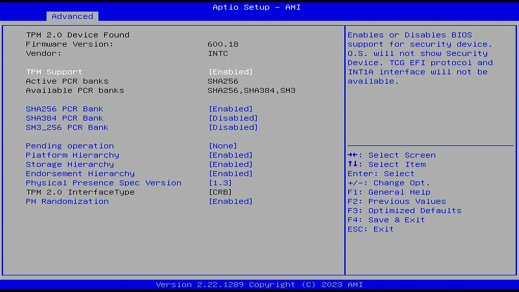Open the Physical Presence Spec Version [1.3] option
Screen dimensions: 519x292
pos(220,183)
